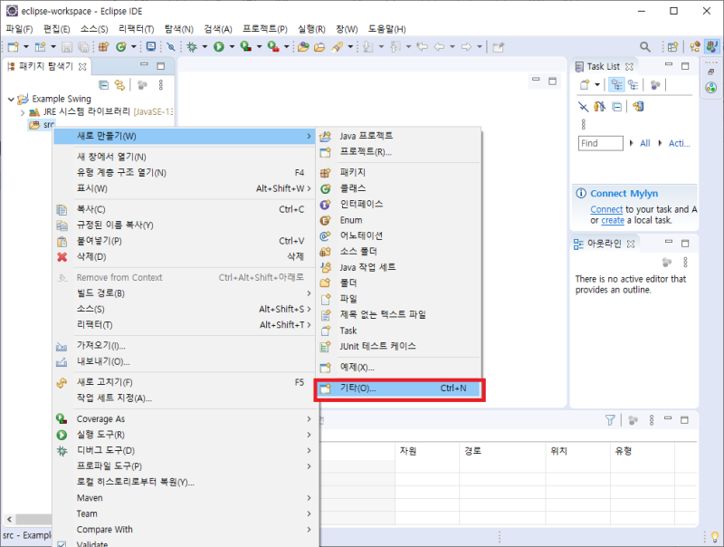Toggle Categorized presentation in Task List
The width and height of the screenshot is (724, 547).
pos(616,83)
